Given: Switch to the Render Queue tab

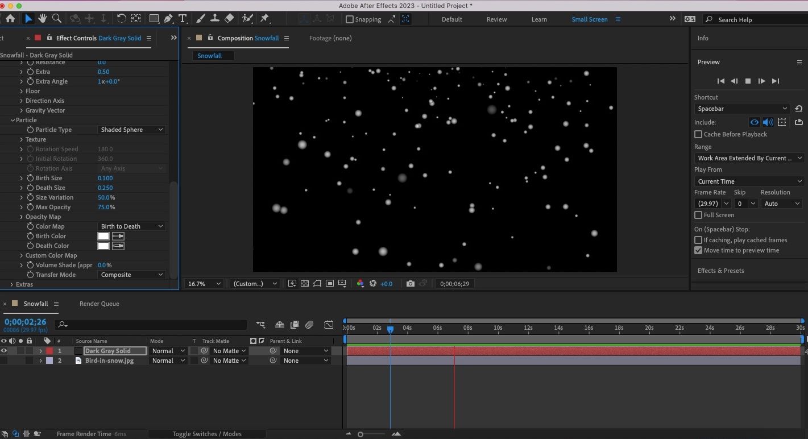Looking at the screenshot, I should click(x=99, y=304).
